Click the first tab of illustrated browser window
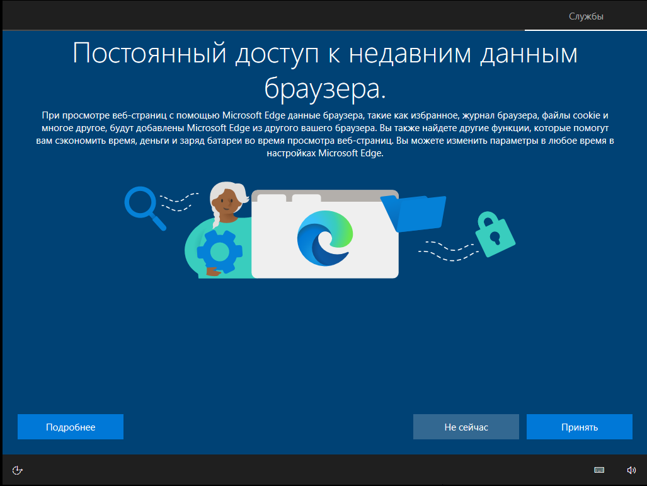Screen dimensions: 647x486 point(272,198)
